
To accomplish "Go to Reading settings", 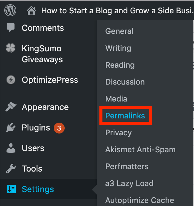I will point(120,65).
